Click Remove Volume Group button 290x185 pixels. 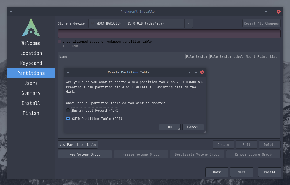click(x=253, y=154)
